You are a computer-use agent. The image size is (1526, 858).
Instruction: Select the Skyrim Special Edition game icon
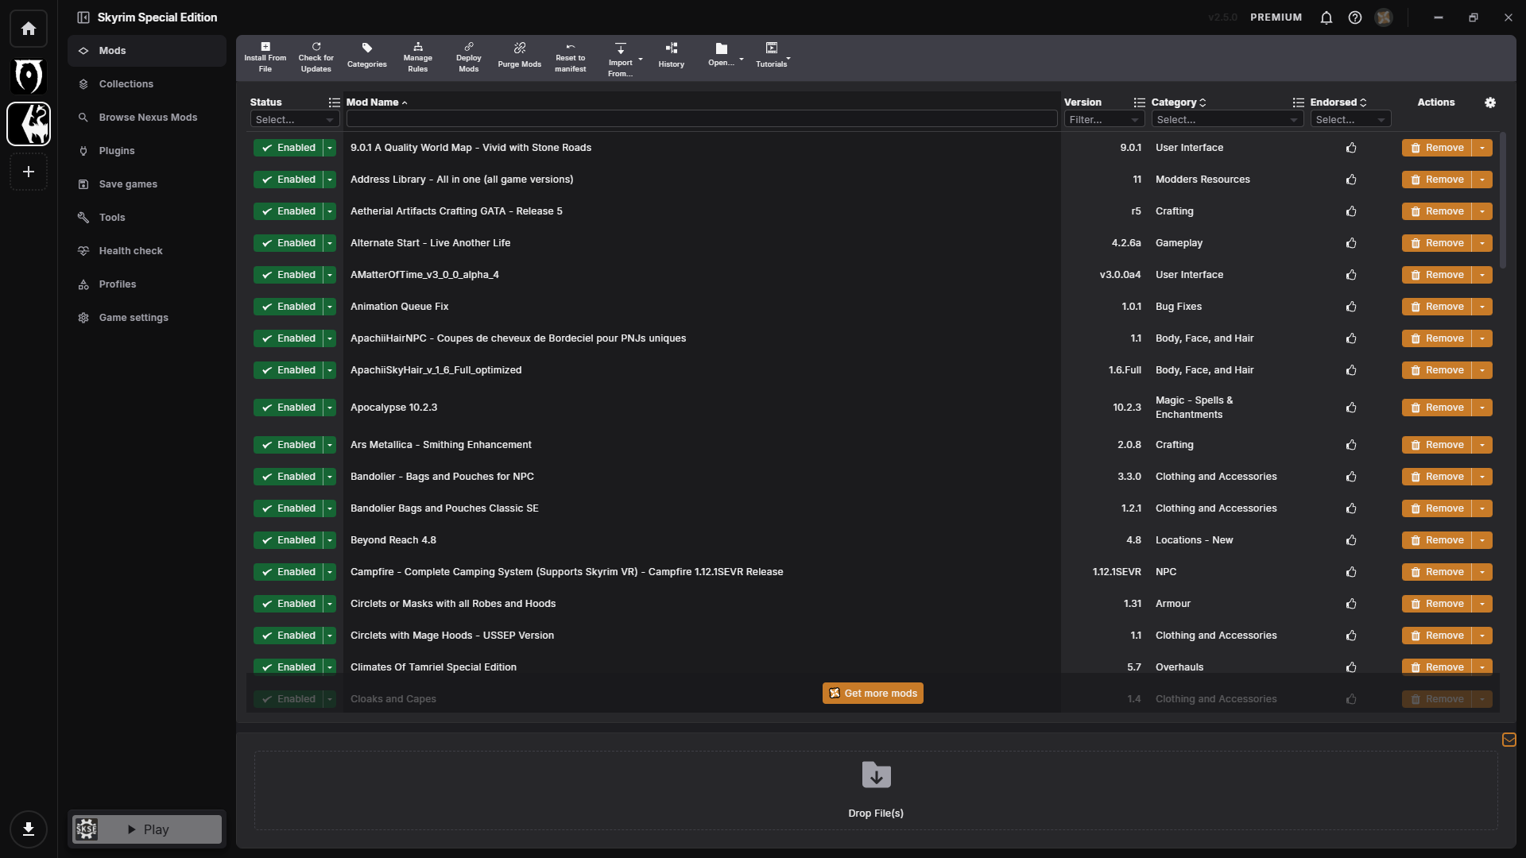click(x=29, y=124)
